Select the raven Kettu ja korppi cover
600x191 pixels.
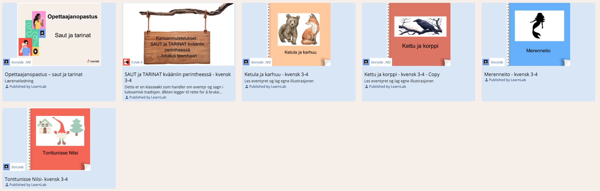419,34
